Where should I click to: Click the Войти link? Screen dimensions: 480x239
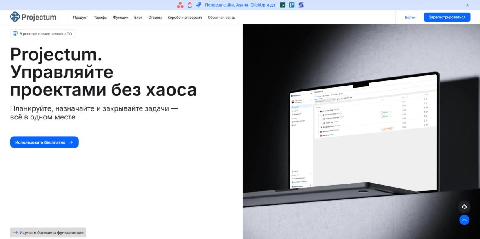(410, 18)
